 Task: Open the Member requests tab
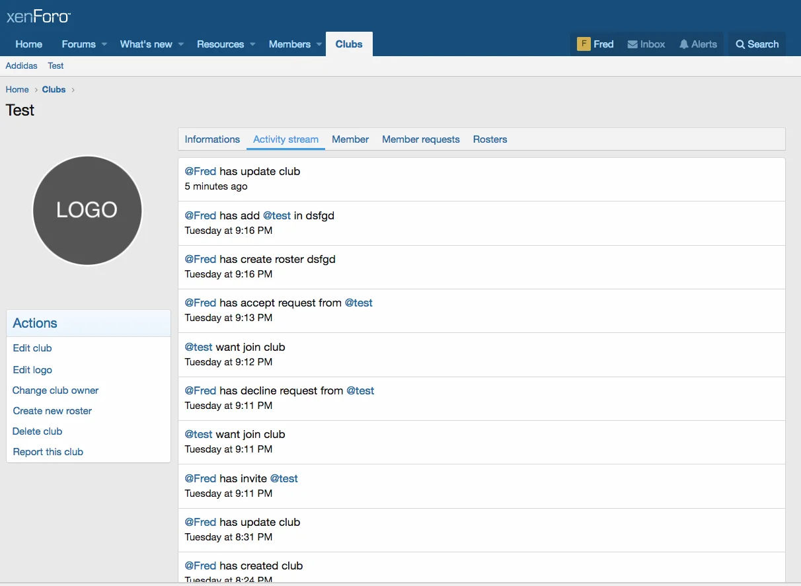tap(420, 139)
